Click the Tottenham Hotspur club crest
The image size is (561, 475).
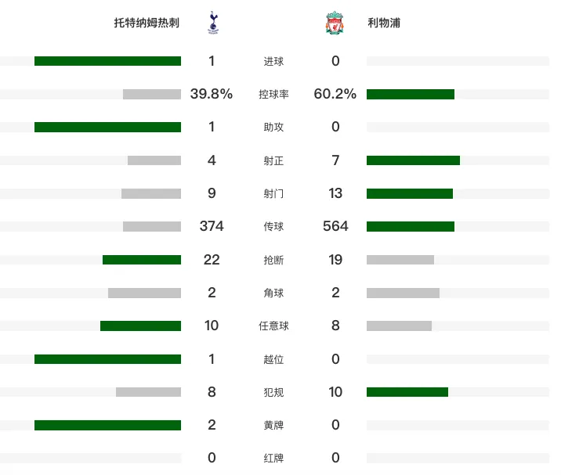pos(213,23)
